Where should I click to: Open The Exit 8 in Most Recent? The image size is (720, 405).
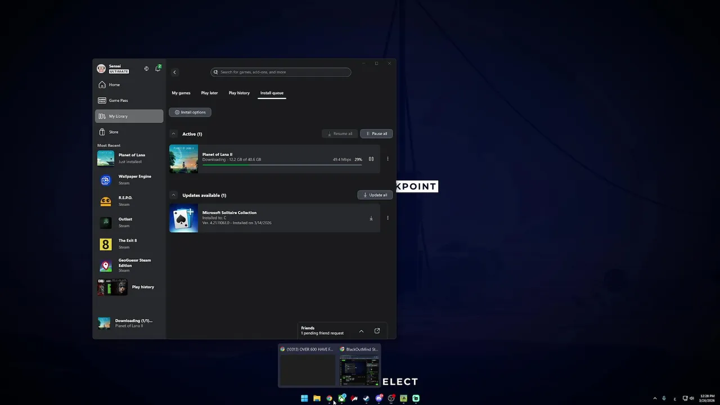pos(129,244)
